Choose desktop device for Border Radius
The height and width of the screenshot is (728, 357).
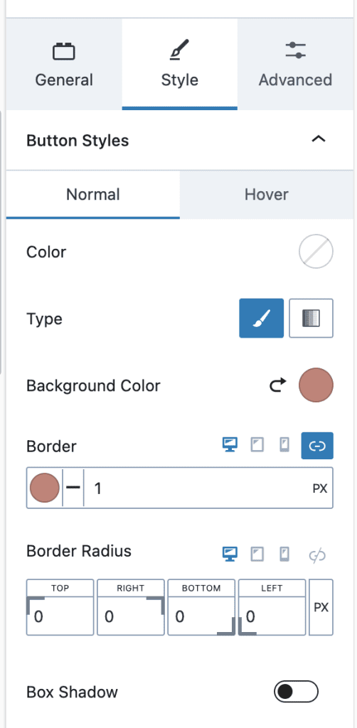click(230, 553)
